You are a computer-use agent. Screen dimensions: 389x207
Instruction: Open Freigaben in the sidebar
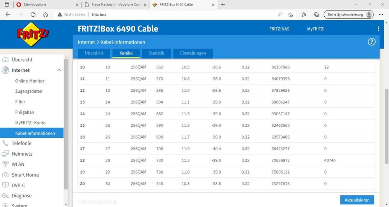(x=25, y=112)
